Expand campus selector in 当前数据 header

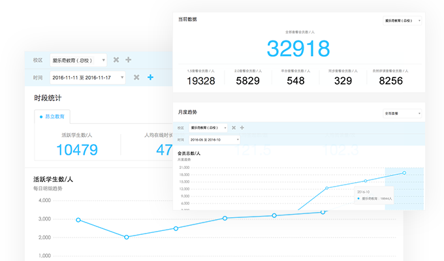pyautogui.click(x=402, y=20)
